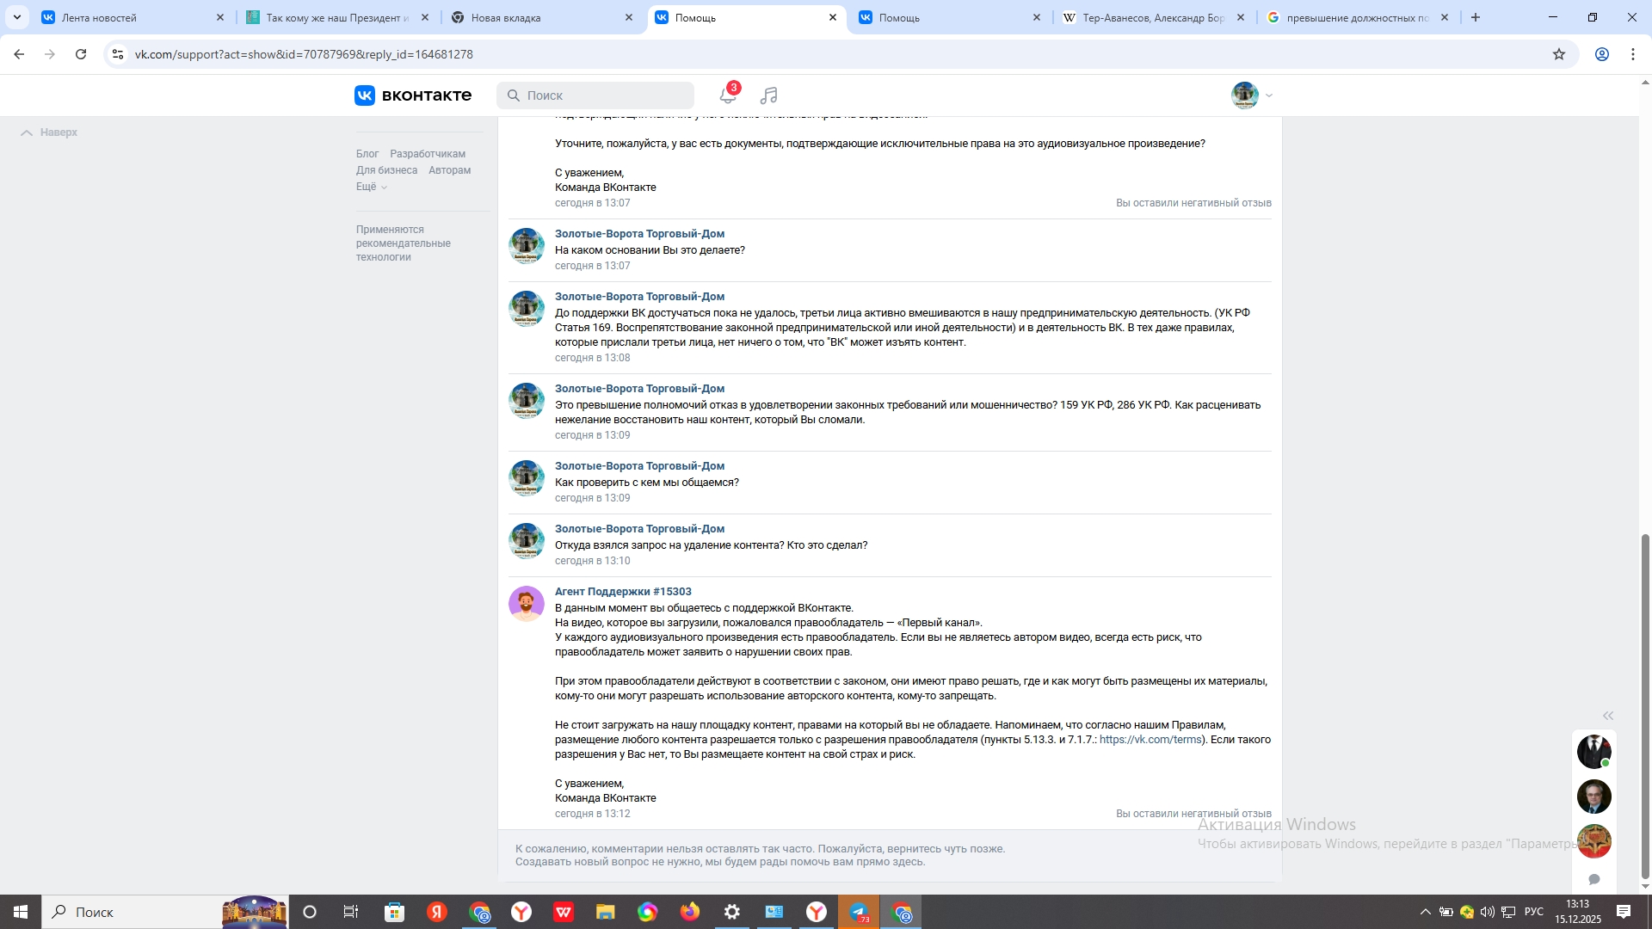The width and height of the screenshot is (1652, 929).
Task: Open the VK music note icon
Action: tap(768, 95)
